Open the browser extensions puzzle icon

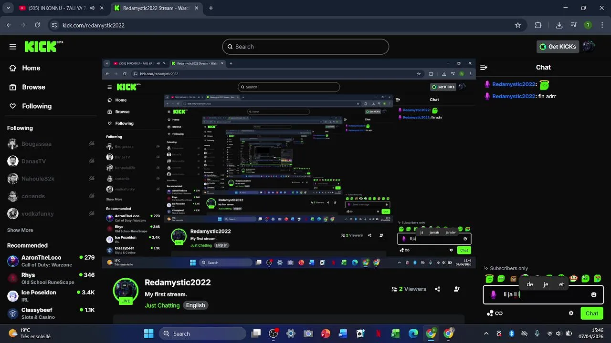(538, 25)
